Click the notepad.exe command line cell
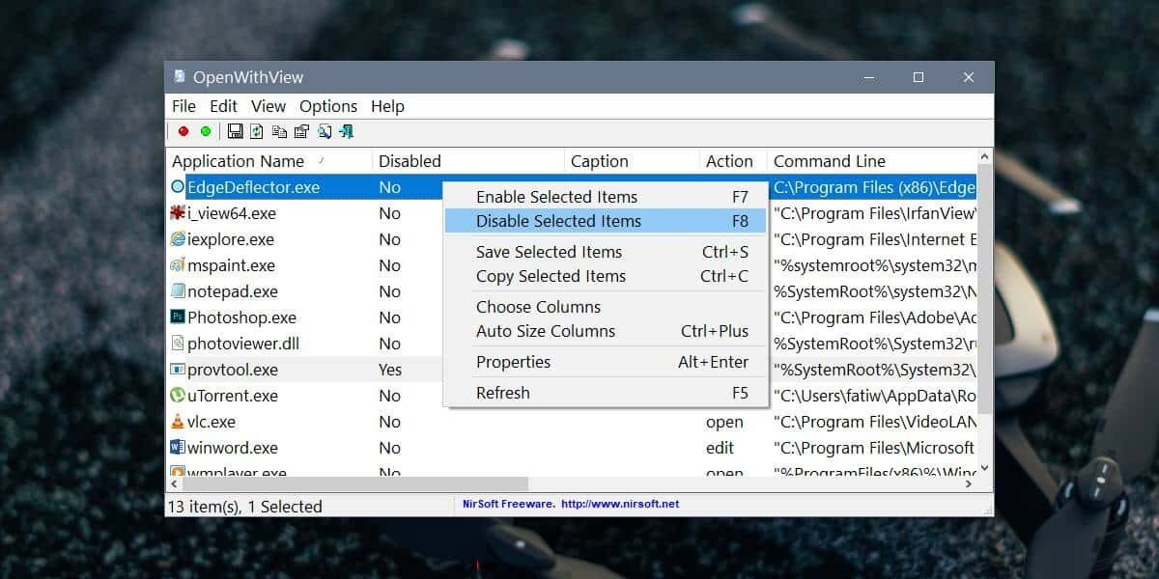 coord(874,291)
